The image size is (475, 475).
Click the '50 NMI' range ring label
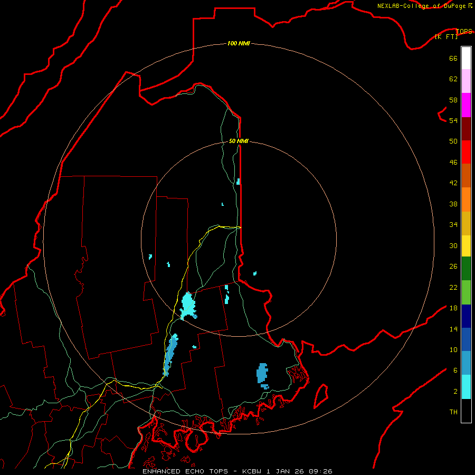point(239,141)
